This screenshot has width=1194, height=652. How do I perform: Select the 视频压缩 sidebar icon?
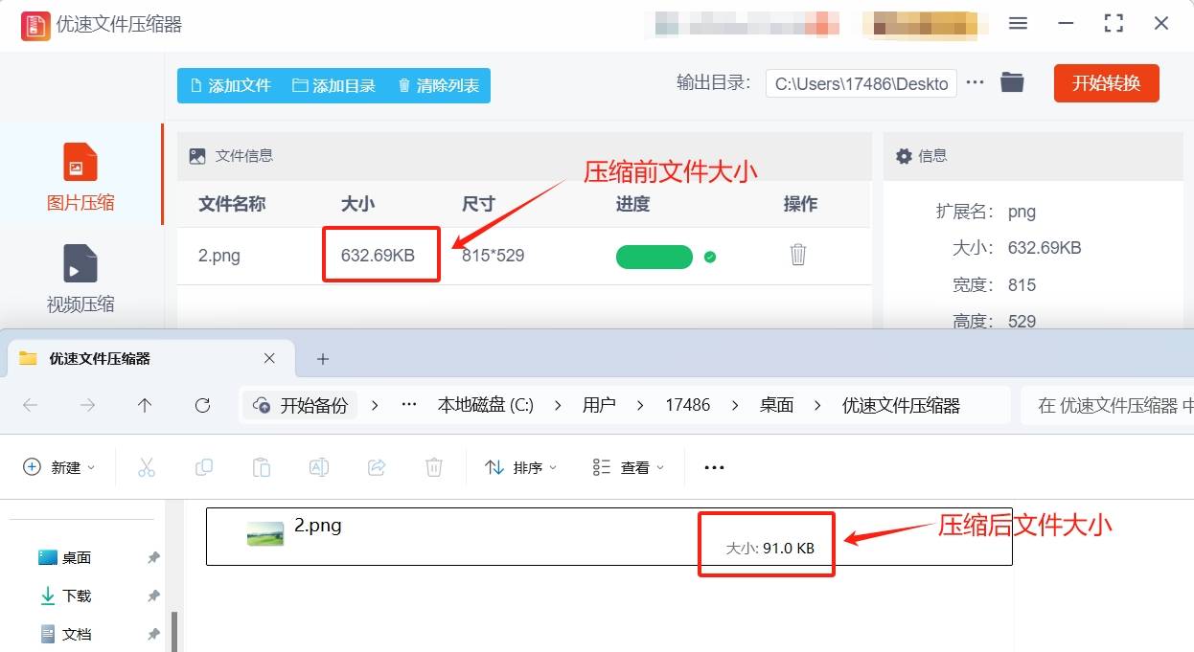[x=80, y=277]
